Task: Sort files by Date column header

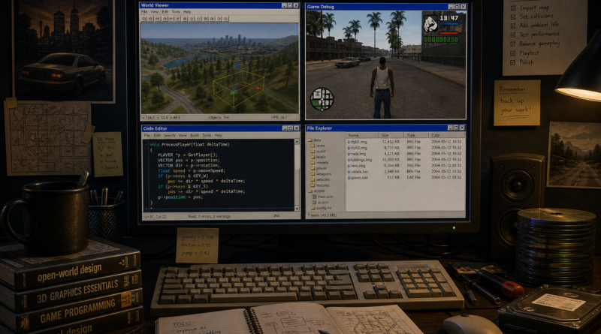Action: tap(447, 135)
